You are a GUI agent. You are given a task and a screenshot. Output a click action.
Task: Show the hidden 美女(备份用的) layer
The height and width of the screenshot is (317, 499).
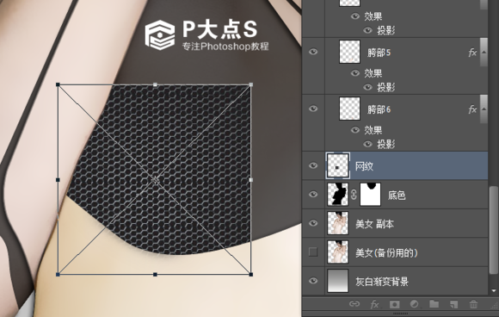313,252
